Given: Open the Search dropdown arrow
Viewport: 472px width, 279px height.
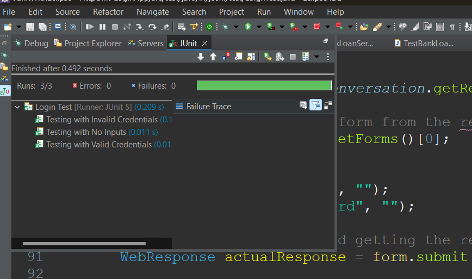Looking at the screenshot, I should [x=389, y=27].
